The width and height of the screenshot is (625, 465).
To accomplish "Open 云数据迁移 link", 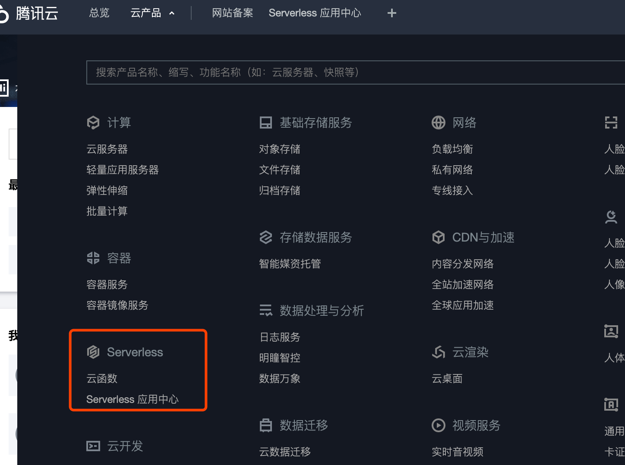I will [x=285, y=452].
